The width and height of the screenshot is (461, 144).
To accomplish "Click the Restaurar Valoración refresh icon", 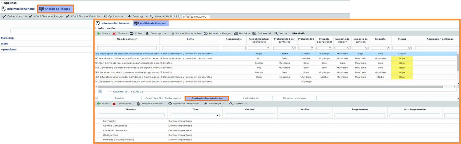I will click(x=170, y=104).
